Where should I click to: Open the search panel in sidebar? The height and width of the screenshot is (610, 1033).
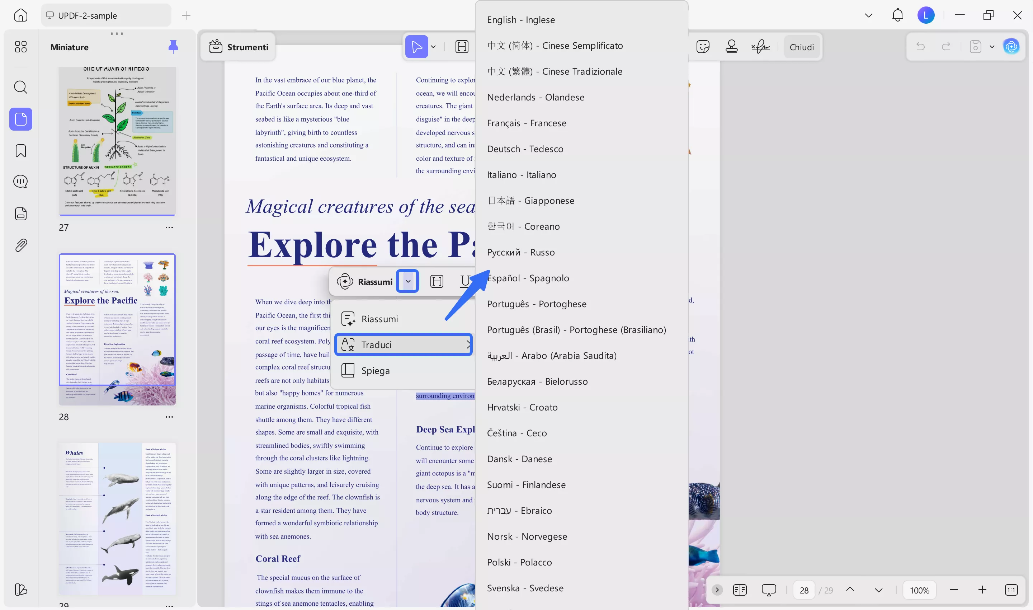pyautogui.click(x=20, y=87)
